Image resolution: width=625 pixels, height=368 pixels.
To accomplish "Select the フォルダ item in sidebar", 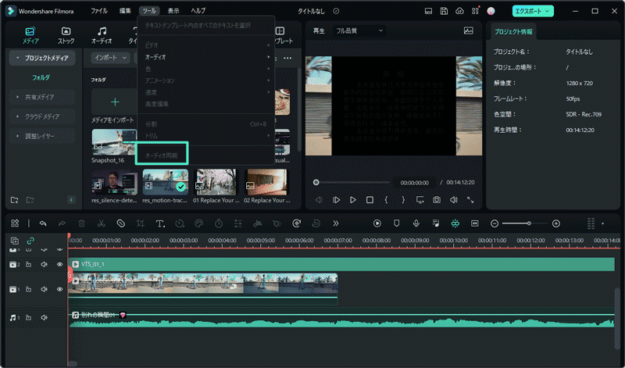I will point(41,77).
